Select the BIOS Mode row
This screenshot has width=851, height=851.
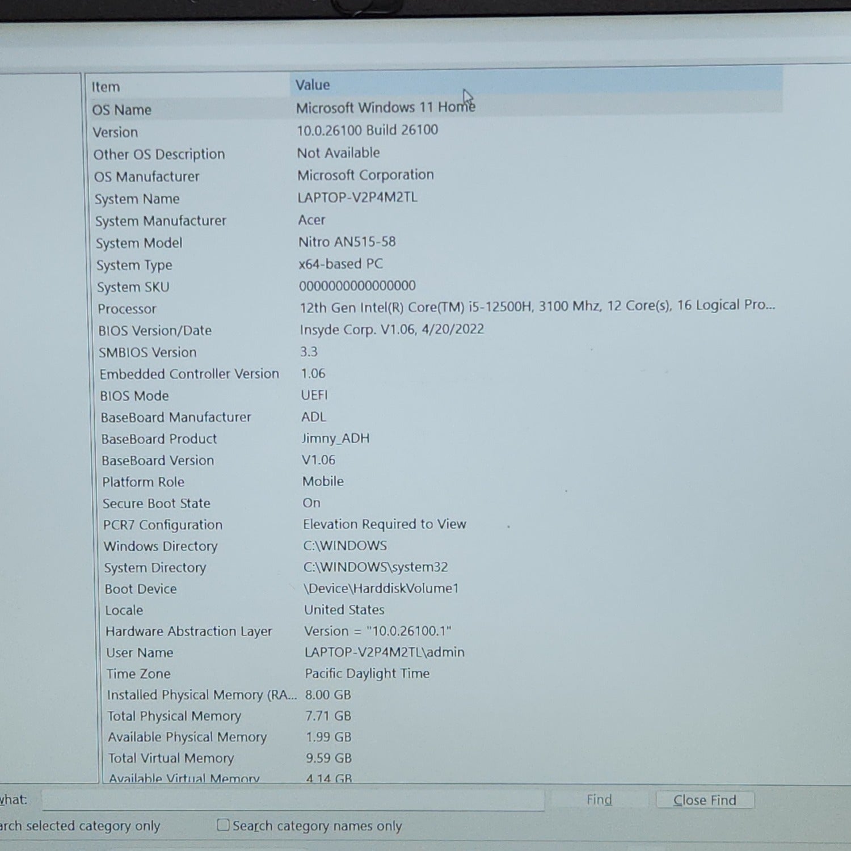pos(134,396)
